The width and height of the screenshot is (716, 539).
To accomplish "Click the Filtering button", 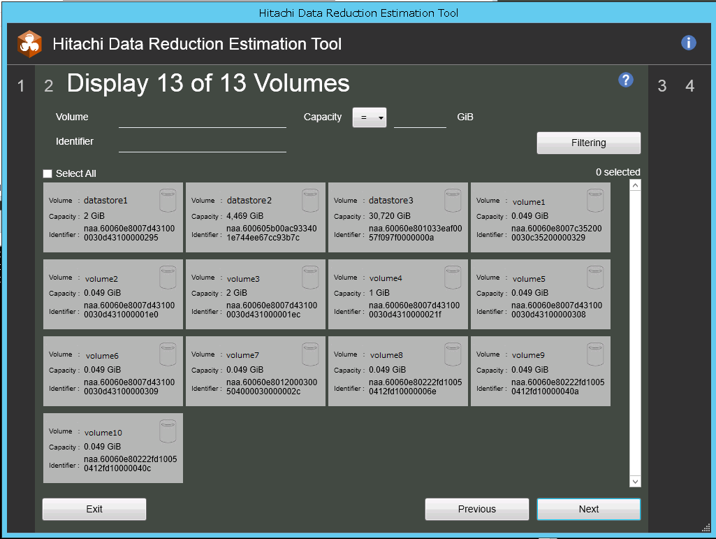I will point(589,143).
